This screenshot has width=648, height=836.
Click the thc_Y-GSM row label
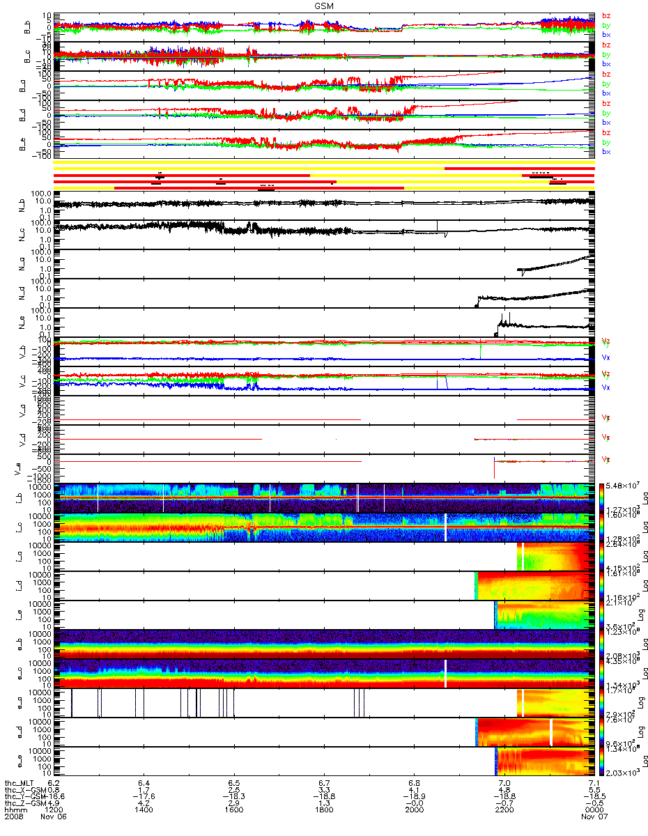(x=24, y=798)
